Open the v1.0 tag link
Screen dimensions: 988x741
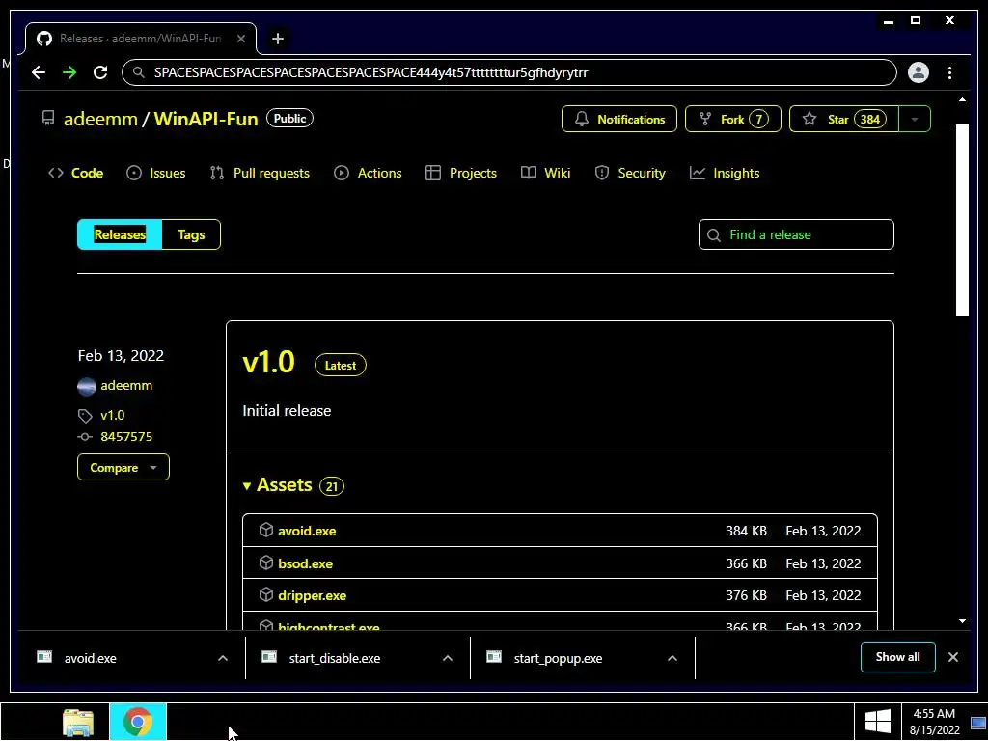pos(113,415)
